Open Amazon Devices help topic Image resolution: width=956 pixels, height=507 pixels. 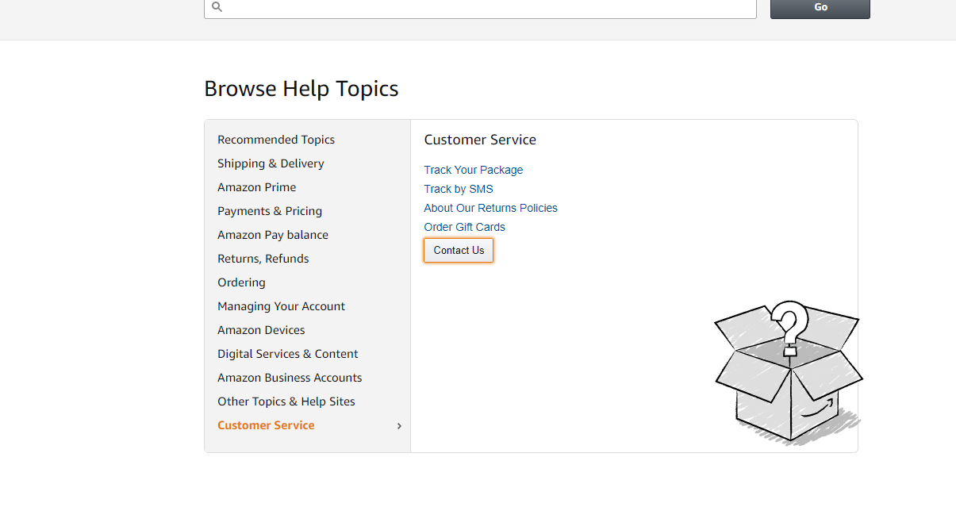pos(261,330)
